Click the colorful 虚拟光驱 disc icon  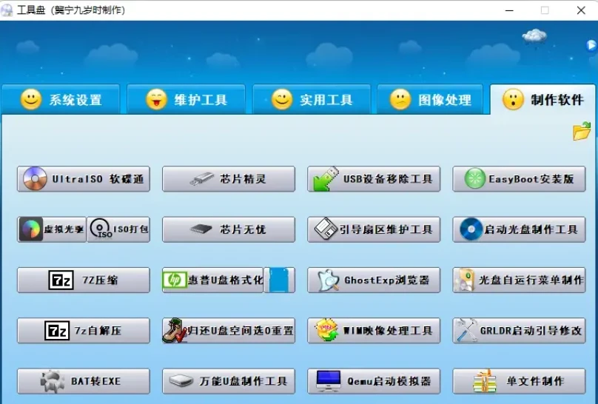click(30, 229)
